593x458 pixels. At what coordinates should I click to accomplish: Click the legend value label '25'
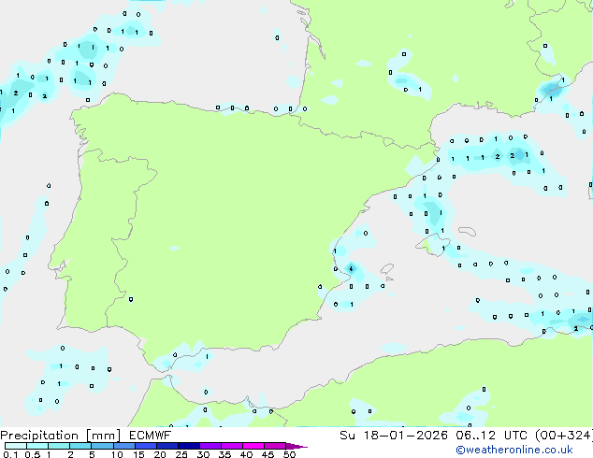coord(181,454)
